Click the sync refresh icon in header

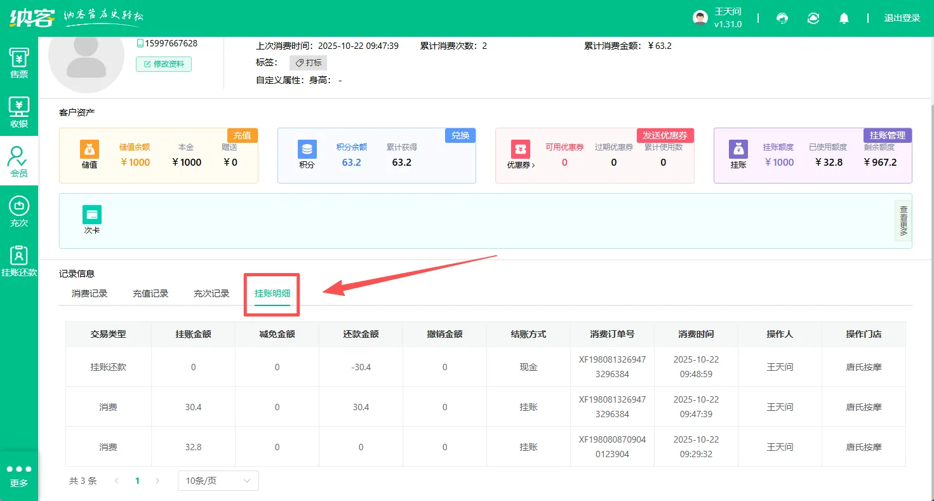(813, 18)
